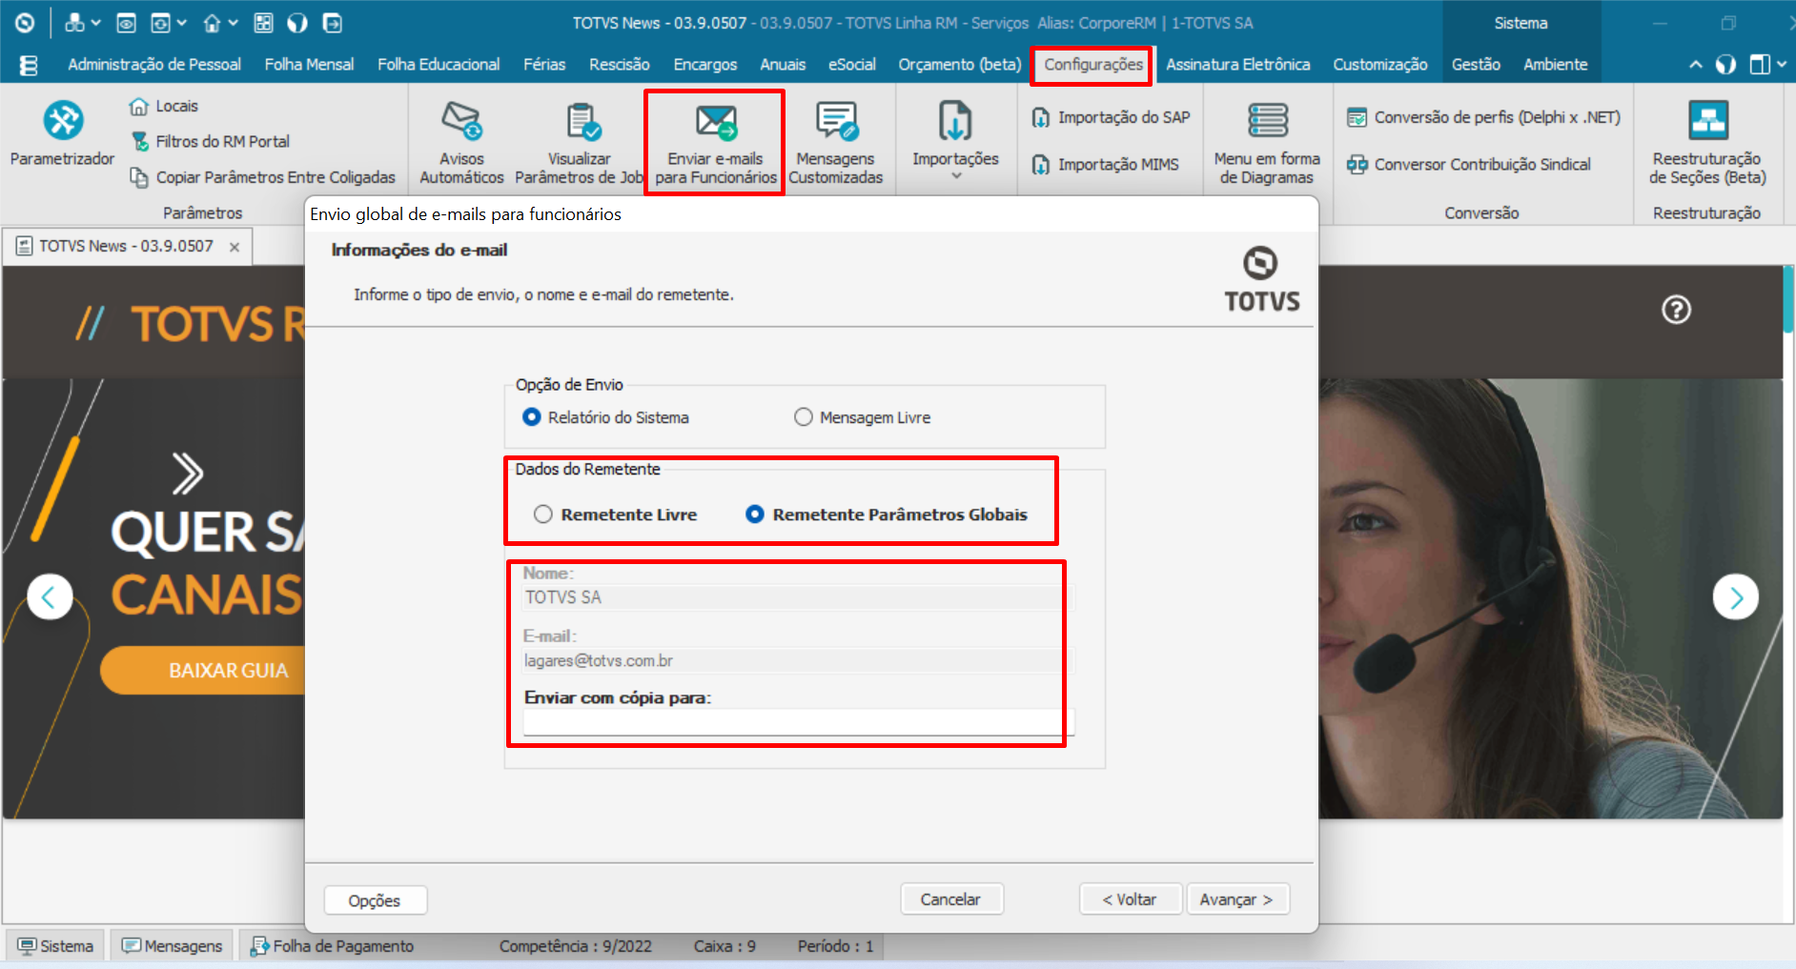Go to previous banner slide
1796x969 pixels.
(51, 597)
